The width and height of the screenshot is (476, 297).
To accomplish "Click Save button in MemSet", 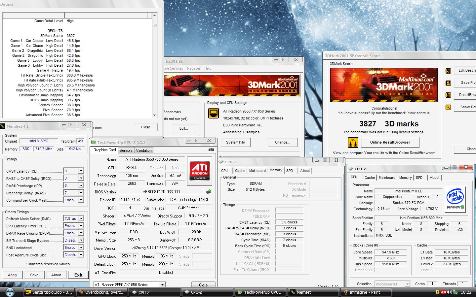I will [x=34, y=275].
